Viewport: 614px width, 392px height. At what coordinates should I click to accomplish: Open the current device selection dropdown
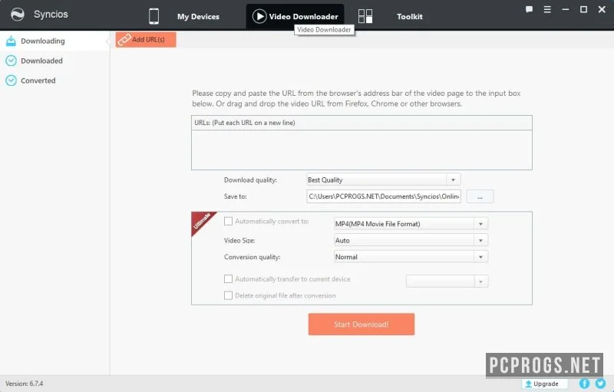447,282
